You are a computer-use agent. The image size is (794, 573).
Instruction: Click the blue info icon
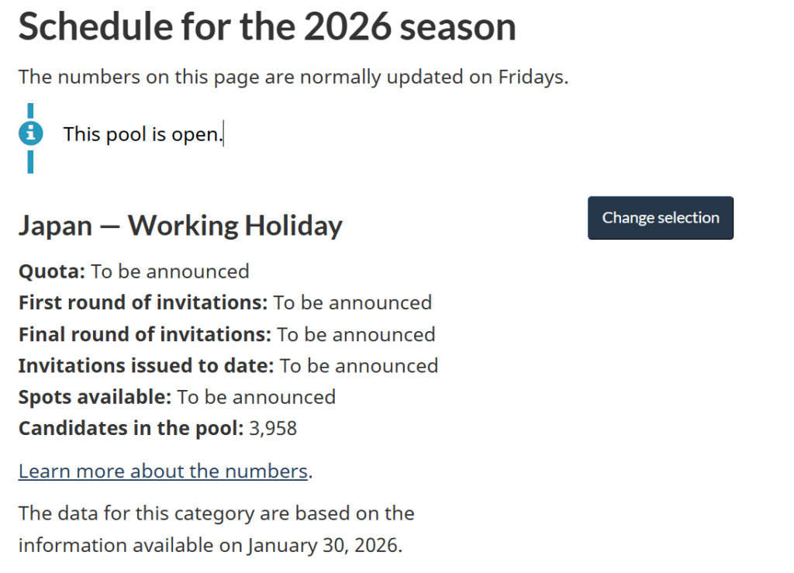click(x=30, y=133)
